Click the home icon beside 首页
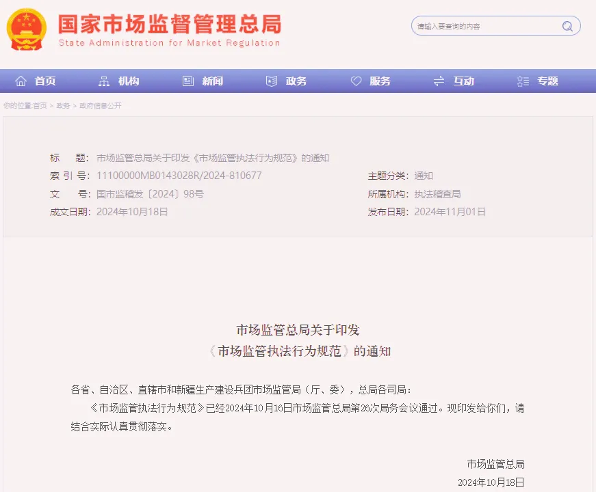Screen dimensions: 596x492 click(21, 81)
